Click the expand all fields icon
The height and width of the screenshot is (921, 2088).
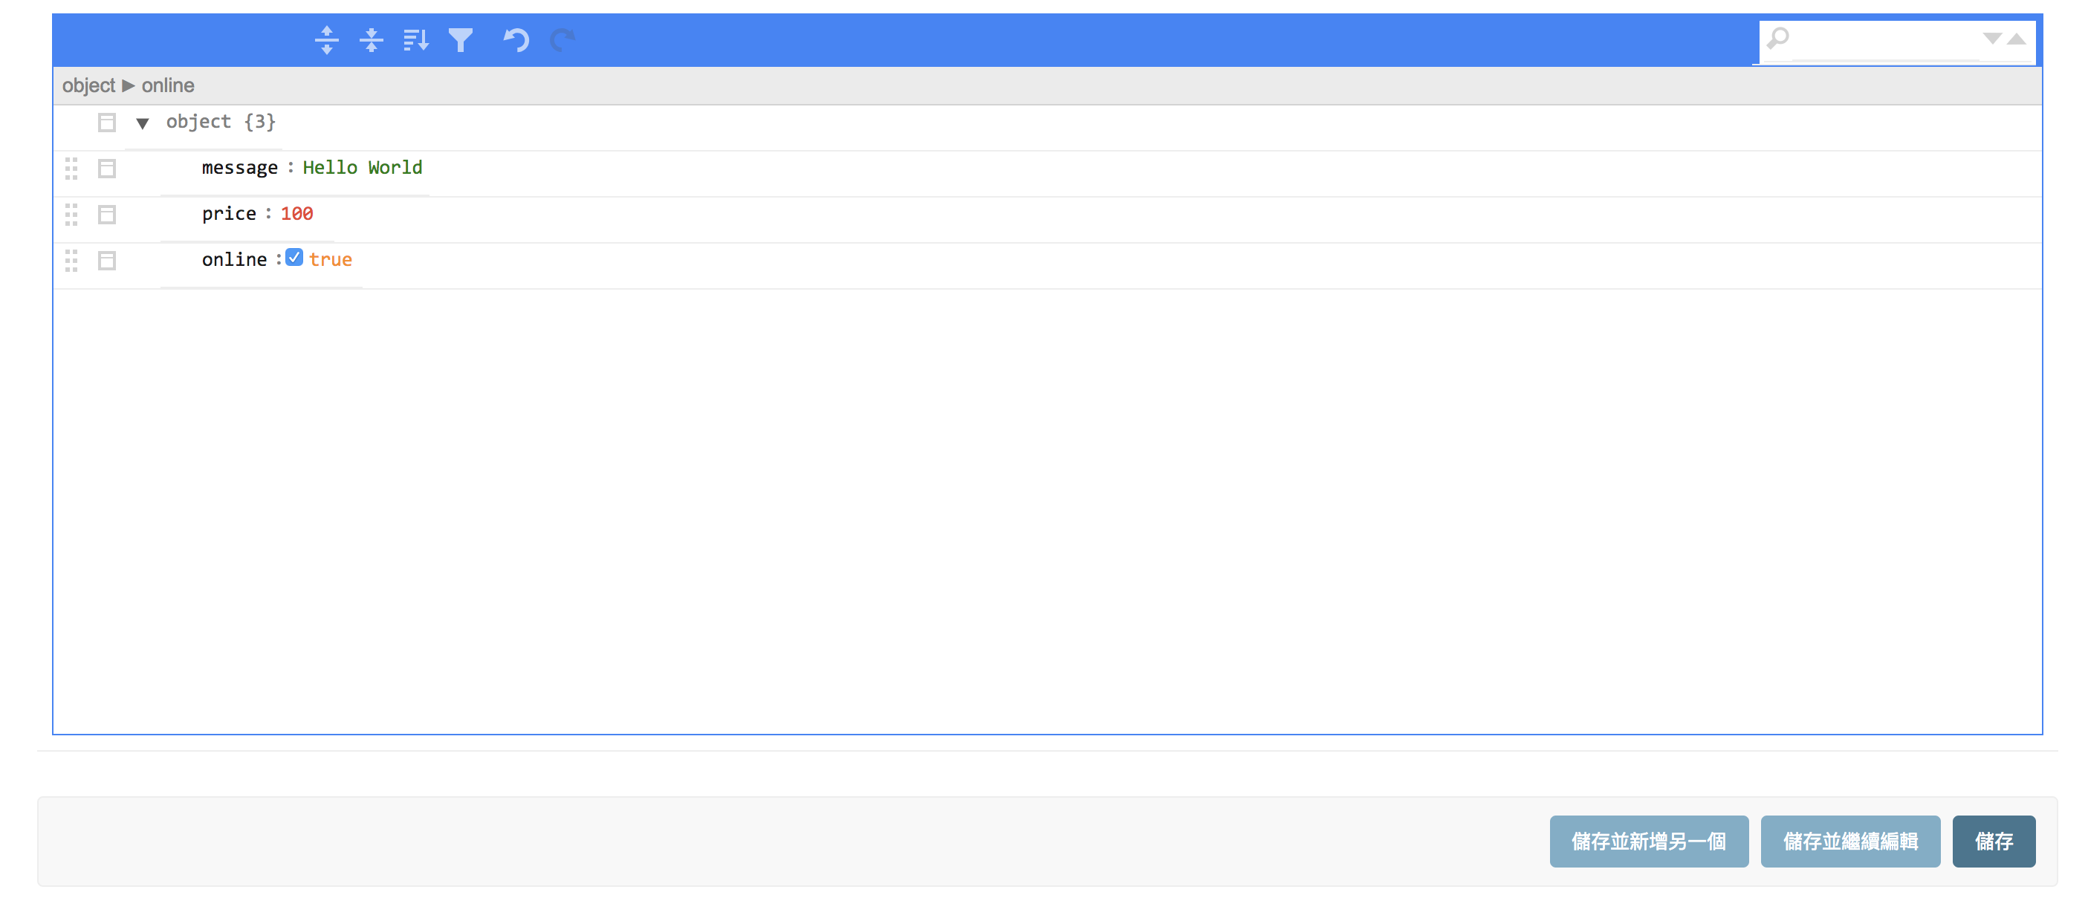click(327, 39)
